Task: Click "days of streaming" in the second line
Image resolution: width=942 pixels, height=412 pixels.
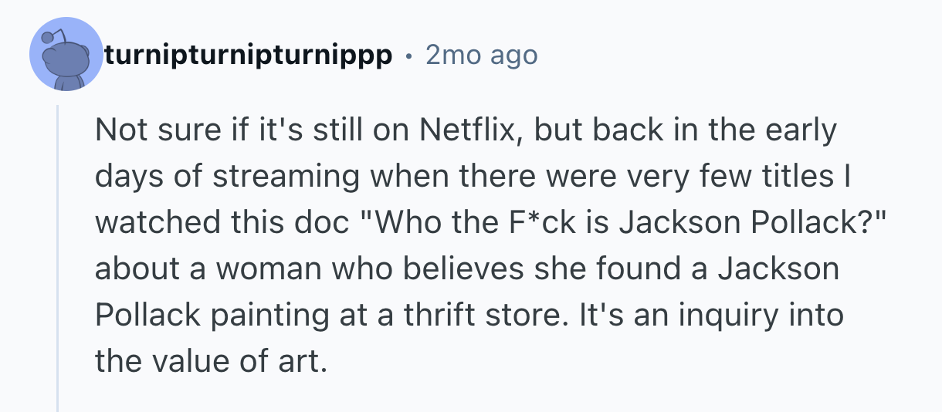Action: point(227,177)
